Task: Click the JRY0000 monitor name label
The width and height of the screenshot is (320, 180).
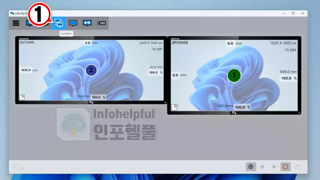Action: [x=180, y=42]
